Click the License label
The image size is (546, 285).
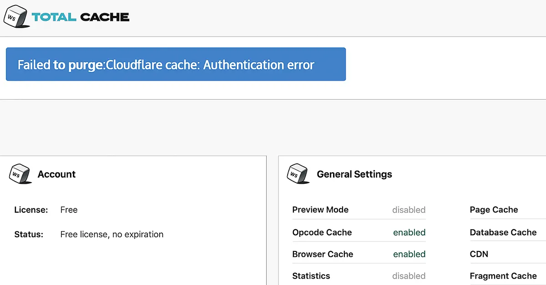(31, 210)
